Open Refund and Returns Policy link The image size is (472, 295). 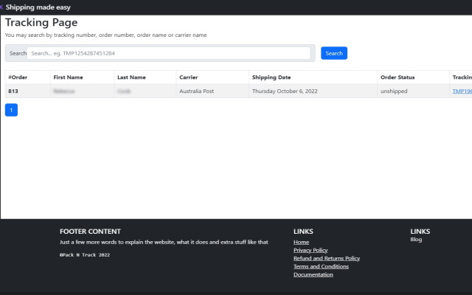[326, 258]
